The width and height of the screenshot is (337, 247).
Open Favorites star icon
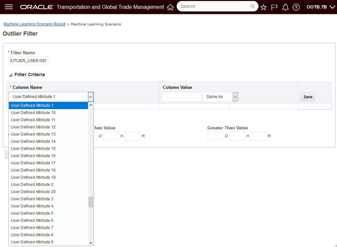(x=263, y=7)
